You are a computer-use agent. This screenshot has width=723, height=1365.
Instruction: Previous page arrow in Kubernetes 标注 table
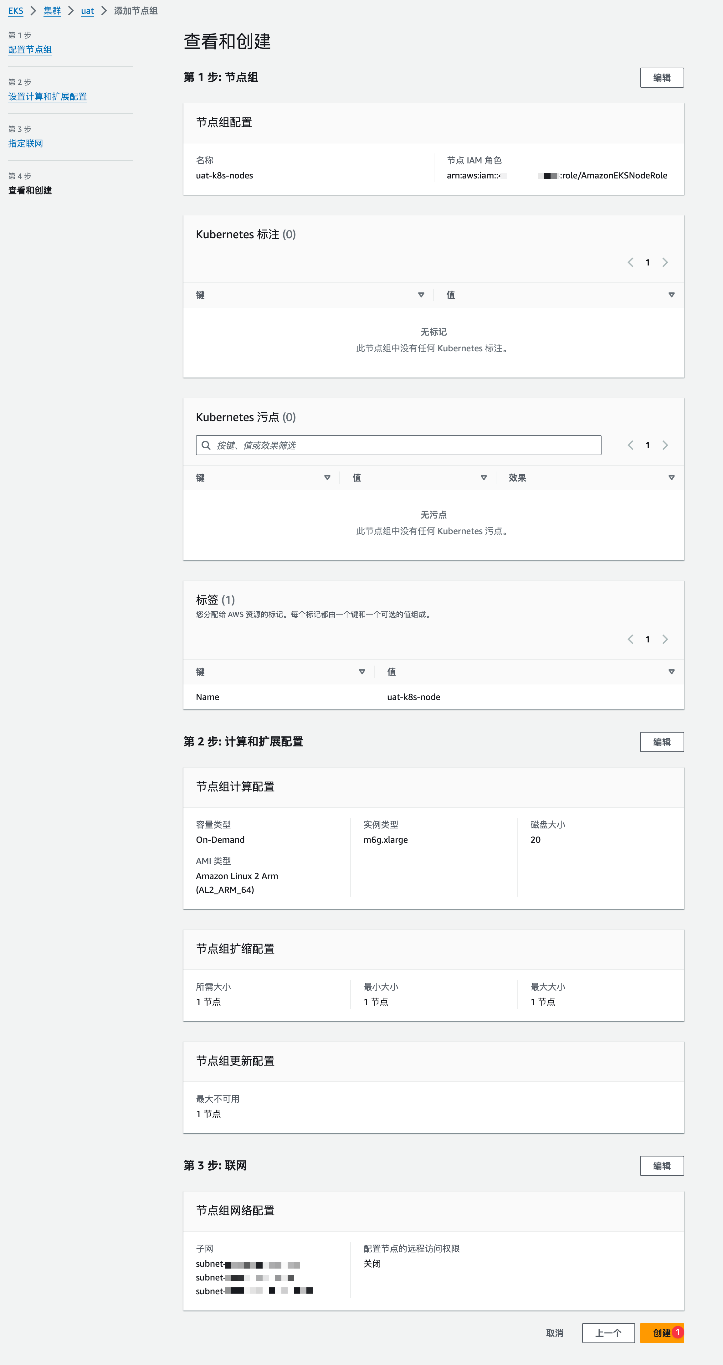pos(630,262)
